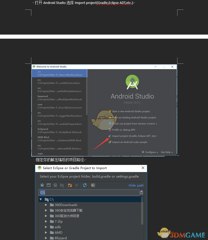The image size is (208, 240).
Task: Click the Profile or debug APK icon
Action: coord(110,130)
